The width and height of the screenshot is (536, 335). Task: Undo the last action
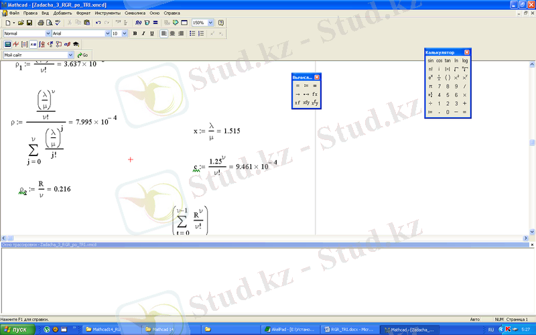click(98, 23)
